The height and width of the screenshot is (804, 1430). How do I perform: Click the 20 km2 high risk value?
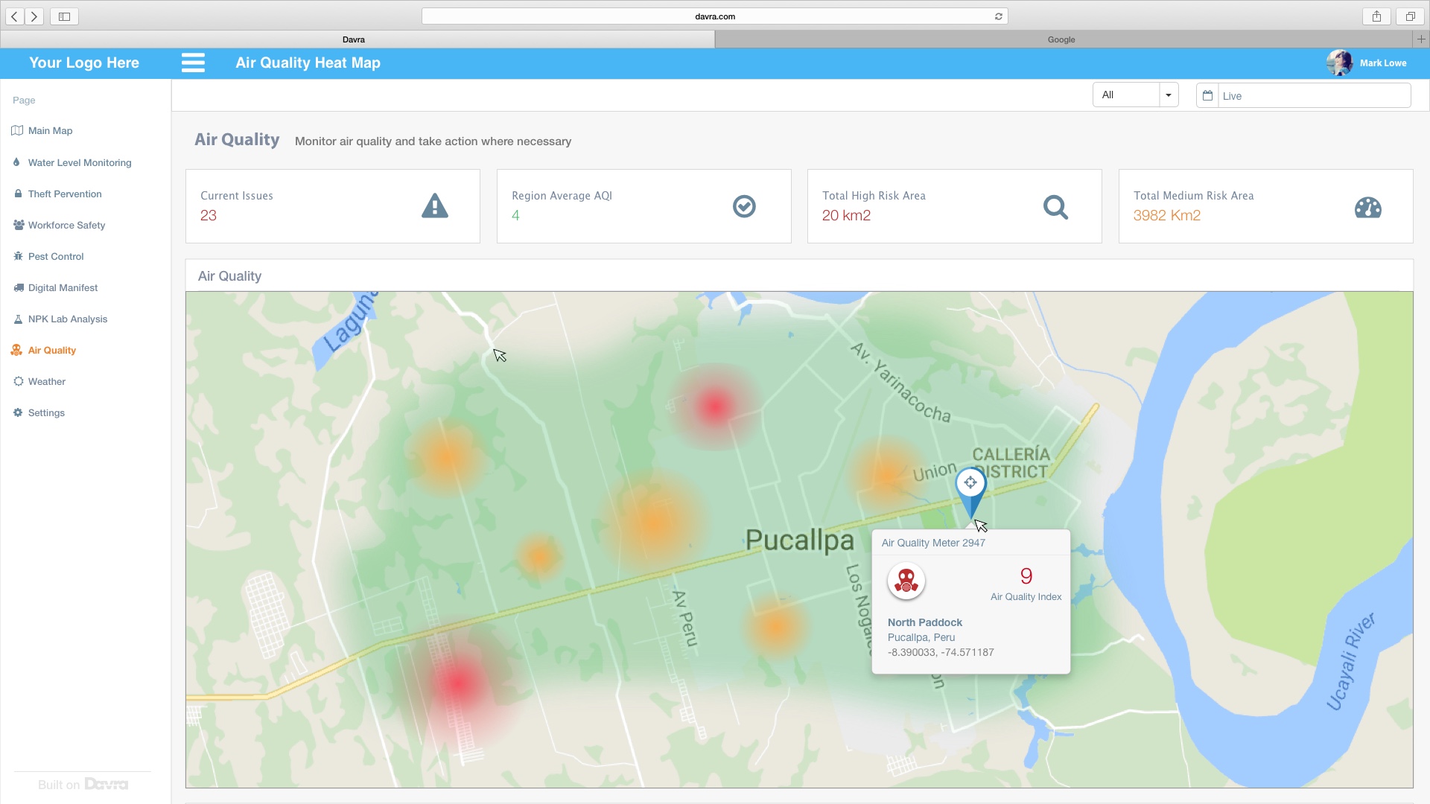(846, 215)
